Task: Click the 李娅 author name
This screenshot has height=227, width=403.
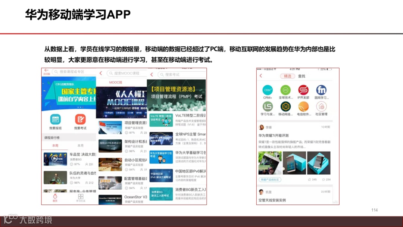Action: (269, 128)
